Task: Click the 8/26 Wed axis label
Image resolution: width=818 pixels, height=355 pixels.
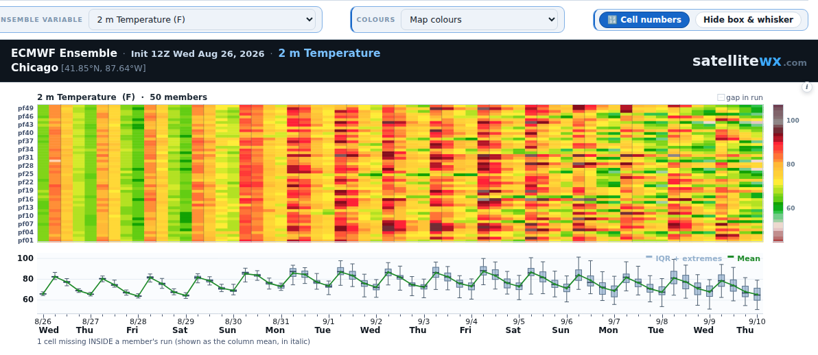Action: [x=48, y=326]
